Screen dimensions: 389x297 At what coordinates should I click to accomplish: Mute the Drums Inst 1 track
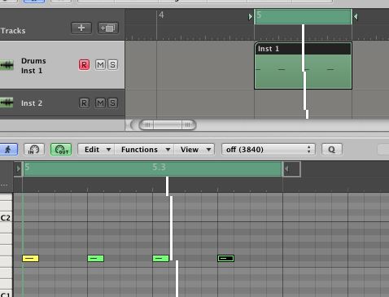click(100, 65)
